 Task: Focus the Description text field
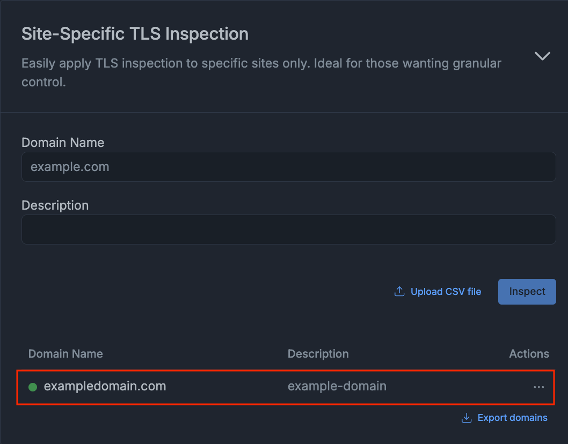(x=288, y=230)
